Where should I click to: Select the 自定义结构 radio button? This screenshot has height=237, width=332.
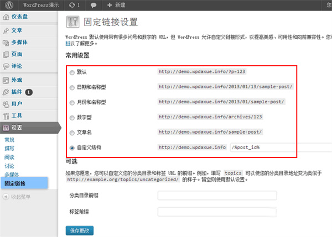72,148
